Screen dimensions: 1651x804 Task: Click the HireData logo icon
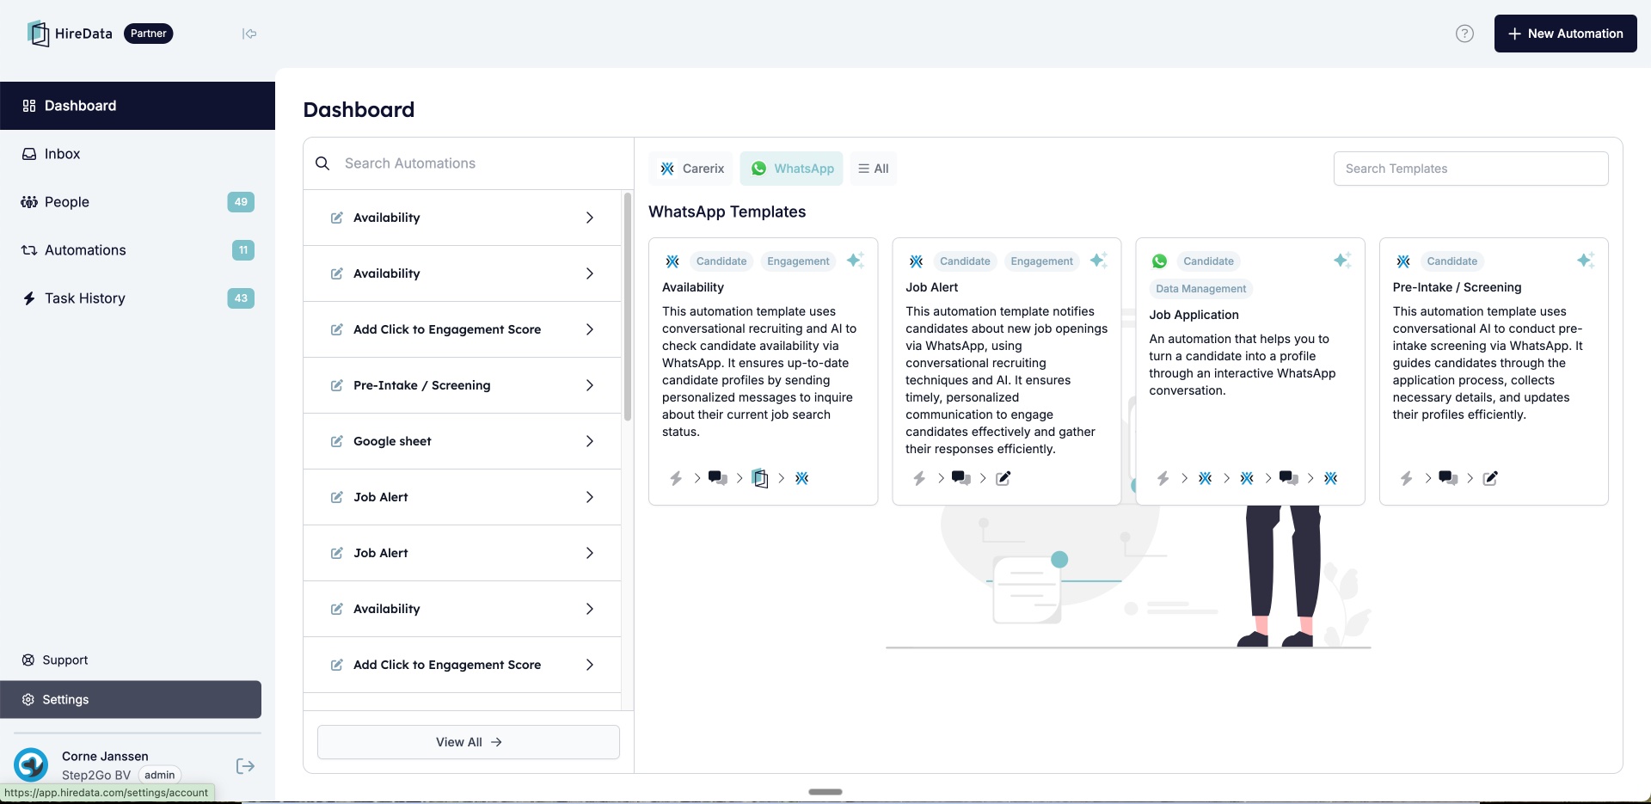tap(38, 34)
